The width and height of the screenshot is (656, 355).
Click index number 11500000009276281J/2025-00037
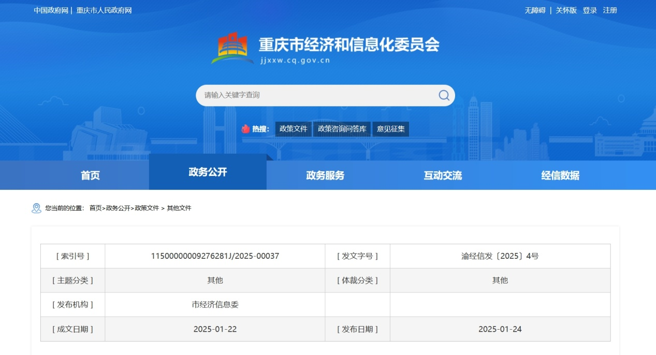[x=215, y=256]
